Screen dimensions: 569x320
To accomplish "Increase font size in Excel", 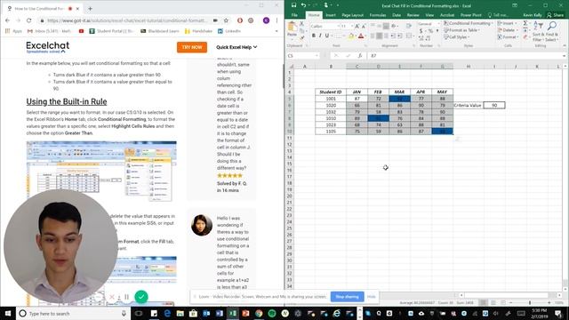I will click(357, 26).
